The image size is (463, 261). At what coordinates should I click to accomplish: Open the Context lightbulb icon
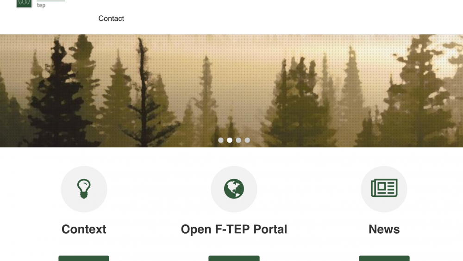tap(84, 189)
